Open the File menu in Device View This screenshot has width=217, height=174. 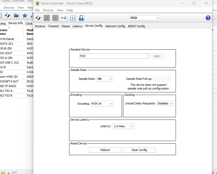(x=37, y=10)
